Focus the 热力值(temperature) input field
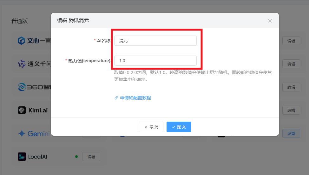309x175 pixels. (x=155, y=61)
